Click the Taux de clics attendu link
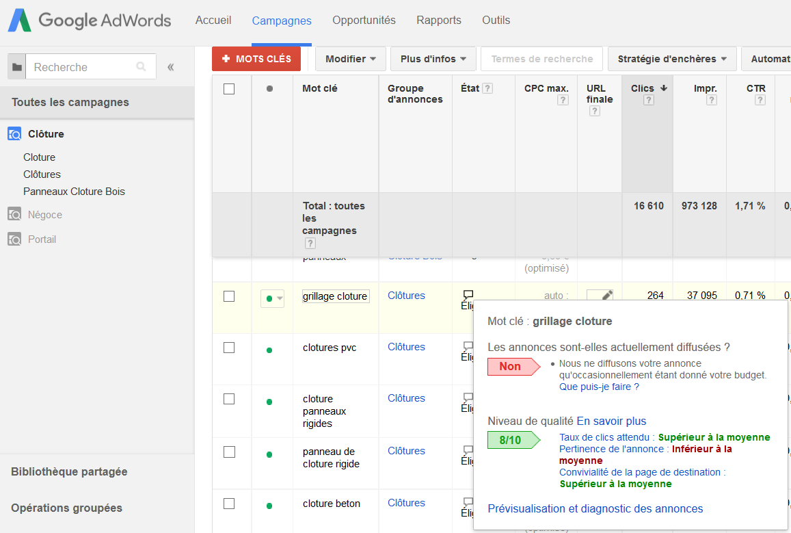The height and width of the screenshot is (533, 791). click(604, 437)
